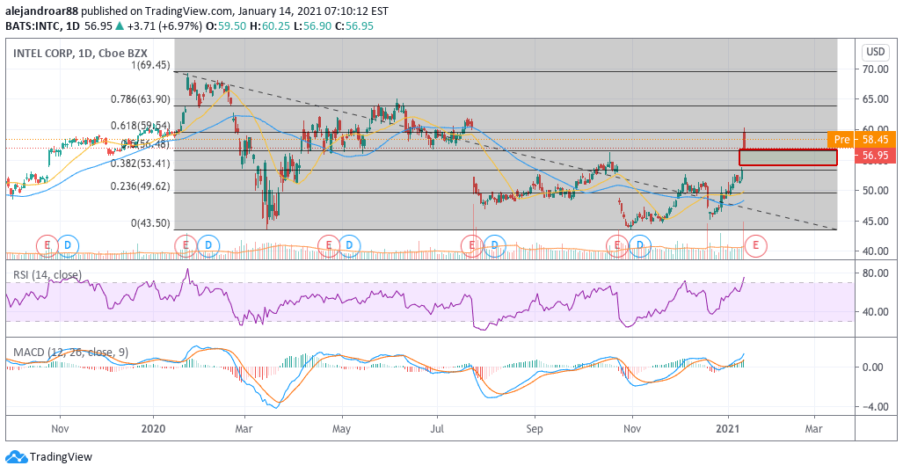Open the earnings E marker near November 2019
The height and width of the screenshot is (473, 903).
click(47, 246)
